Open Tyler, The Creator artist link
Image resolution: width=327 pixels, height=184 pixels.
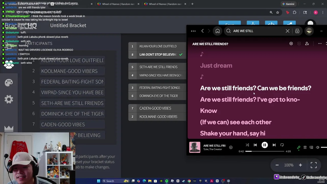(x=213, y=149)
